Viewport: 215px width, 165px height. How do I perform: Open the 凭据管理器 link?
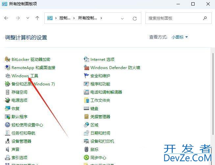point(100,117)
